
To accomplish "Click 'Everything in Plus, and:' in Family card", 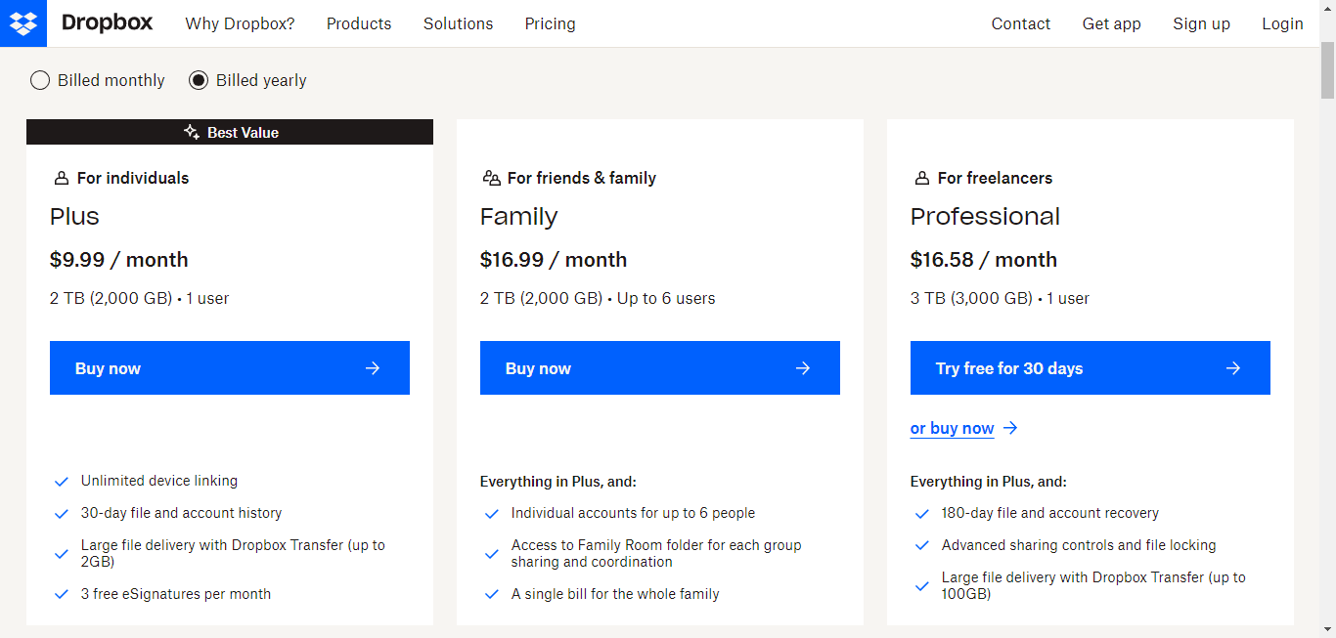I will click(558, 481).
